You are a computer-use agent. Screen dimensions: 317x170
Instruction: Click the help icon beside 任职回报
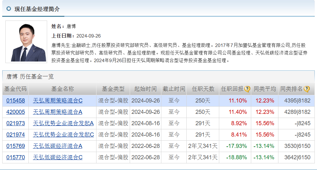(247, 89)
